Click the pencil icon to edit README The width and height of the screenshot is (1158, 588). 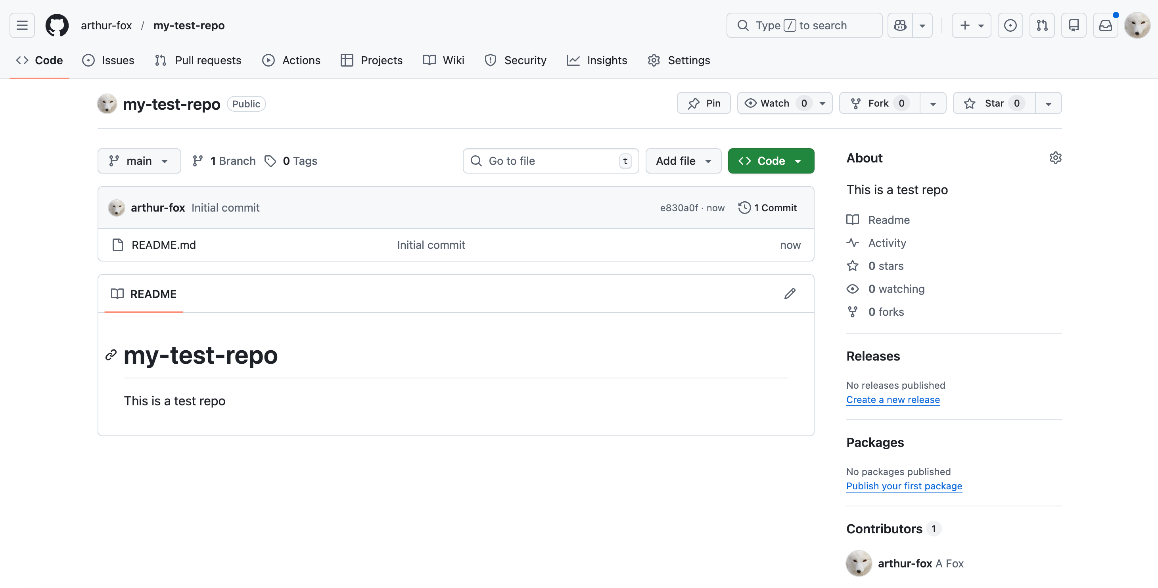point(790,294)
